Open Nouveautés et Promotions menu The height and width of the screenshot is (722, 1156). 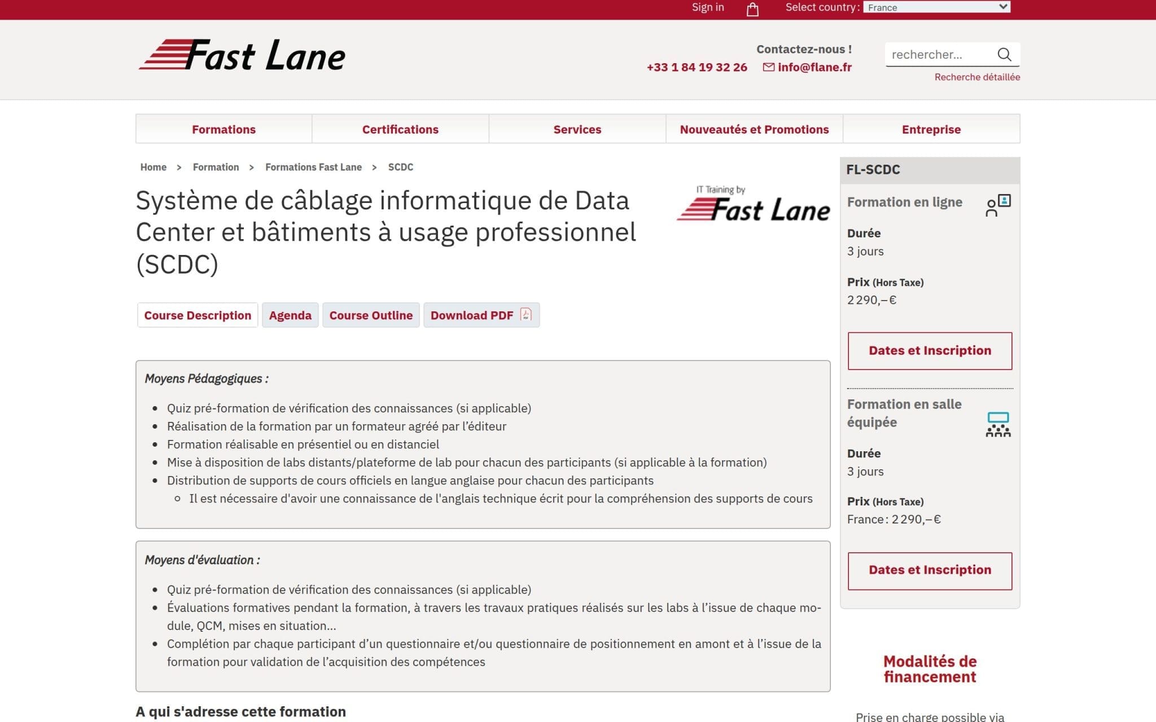coord(754,129)
